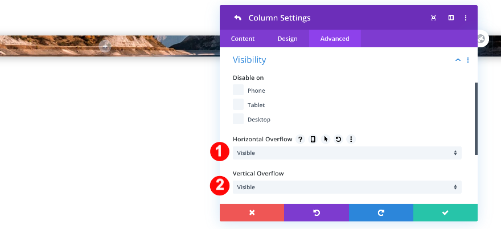Click the back arrow in Column Settings header
The width and height of the screenshot is (501, 229).
(237, 18)
